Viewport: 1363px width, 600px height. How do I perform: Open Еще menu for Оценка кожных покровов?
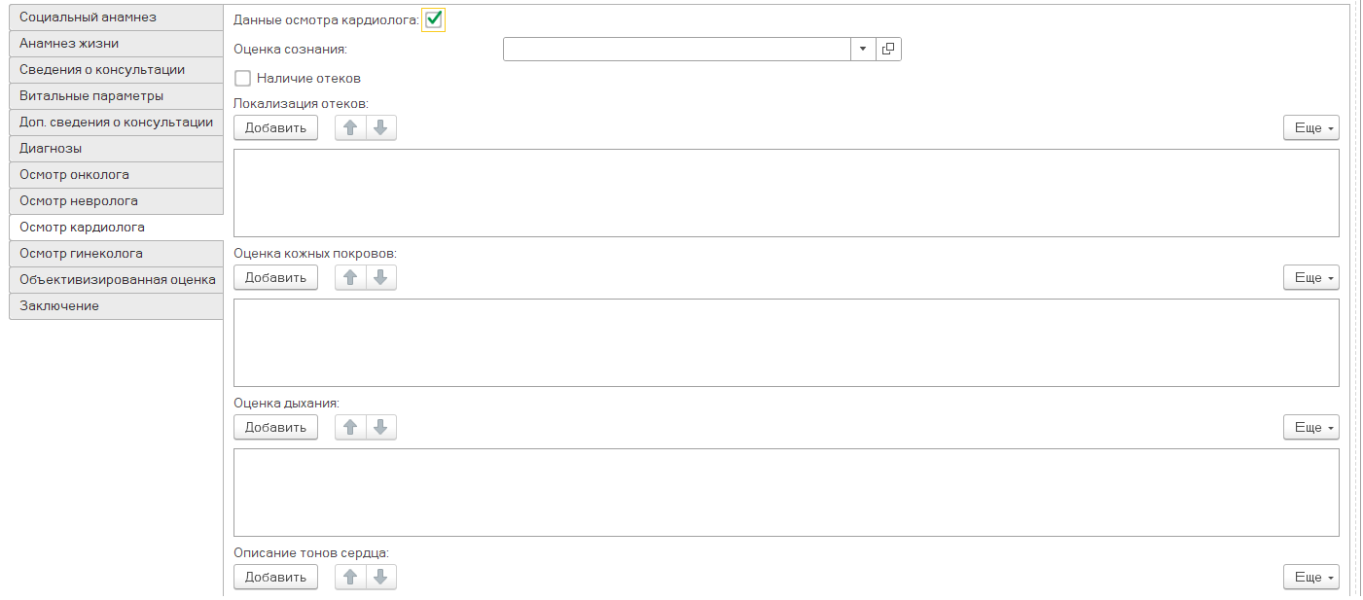click(1310, 278)
